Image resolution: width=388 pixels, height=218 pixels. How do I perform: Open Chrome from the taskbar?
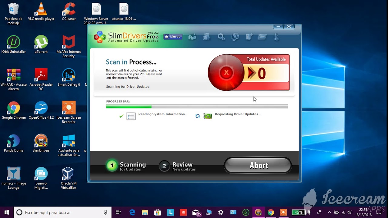[x=271, y=212]
